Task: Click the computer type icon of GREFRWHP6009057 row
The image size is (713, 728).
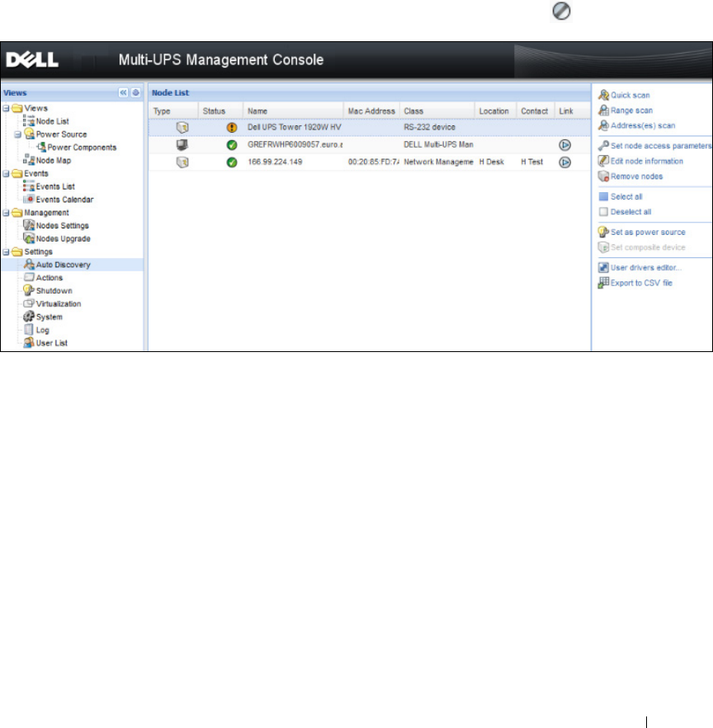Action: (x=182, y=145)
